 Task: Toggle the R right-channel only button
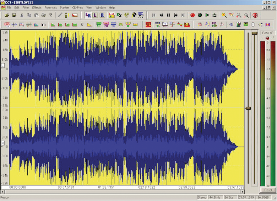[102, 15]
